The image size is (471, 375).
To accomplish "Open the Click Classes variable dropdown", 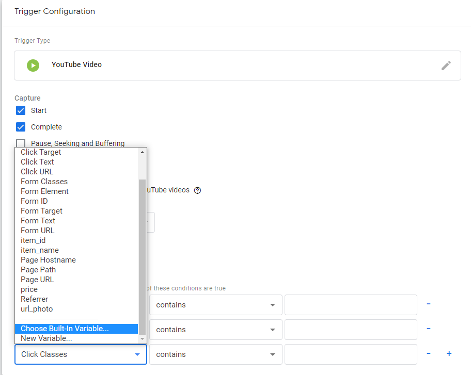I will click(81, 354).
